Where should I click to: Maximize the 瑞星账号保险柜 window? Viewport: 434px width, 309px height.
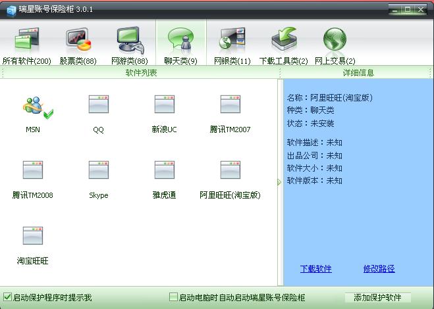coord(408,10)
